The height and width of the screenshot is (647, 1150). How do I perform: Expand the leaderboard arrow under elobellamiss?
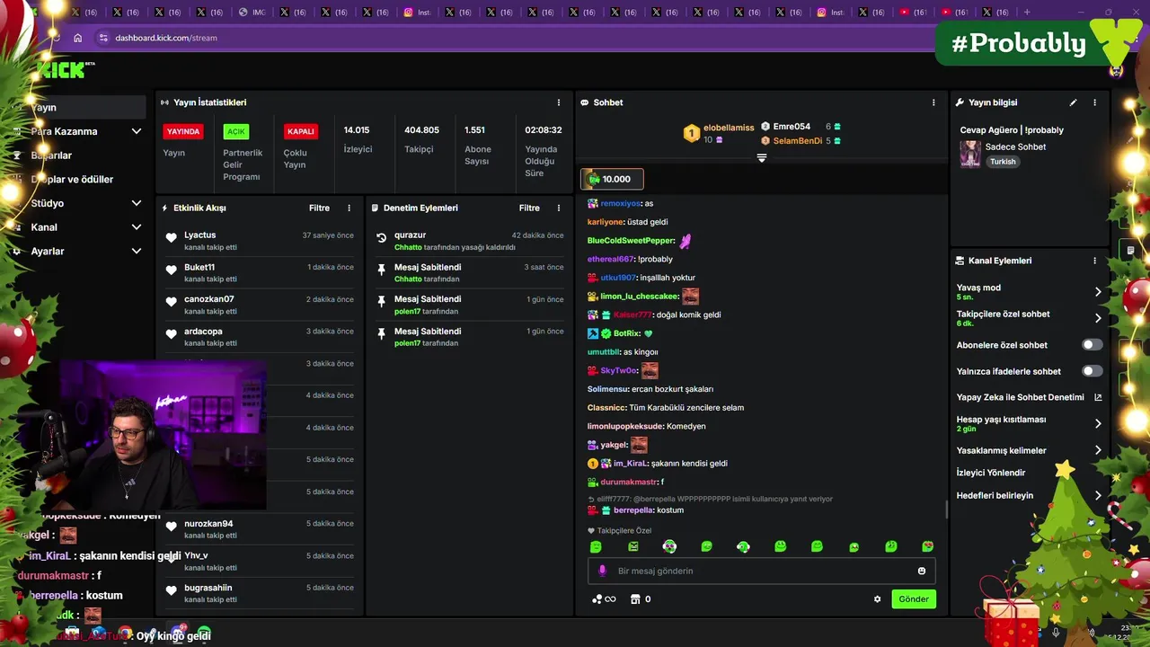click(761, 158)
